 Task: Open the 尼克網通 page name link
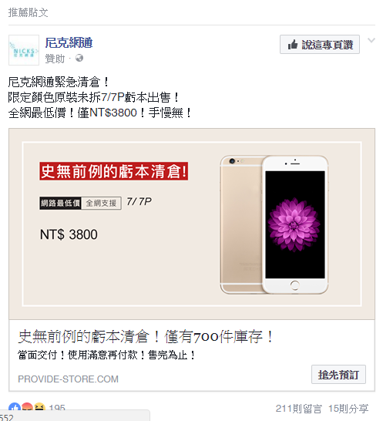click(69, 42)
